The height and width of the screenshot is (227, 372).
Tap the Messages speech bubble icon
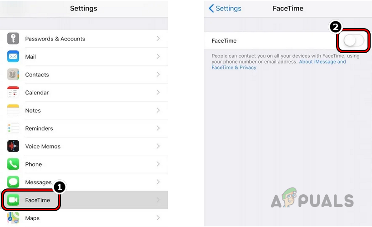click(x=13, y=182)
